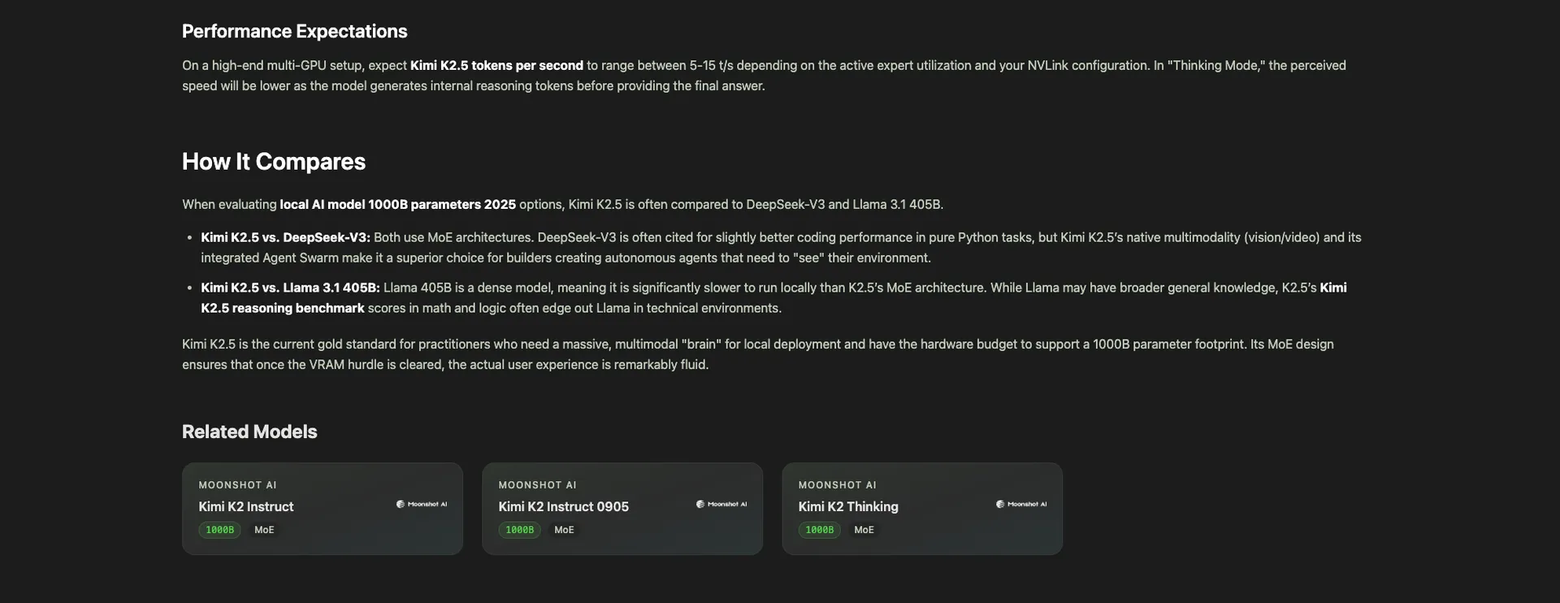This screenshot has height=603, width=1560.
Task: Select the 1000B badge on Kimi K2 Thinking
Action: click(x=819, y=529)
